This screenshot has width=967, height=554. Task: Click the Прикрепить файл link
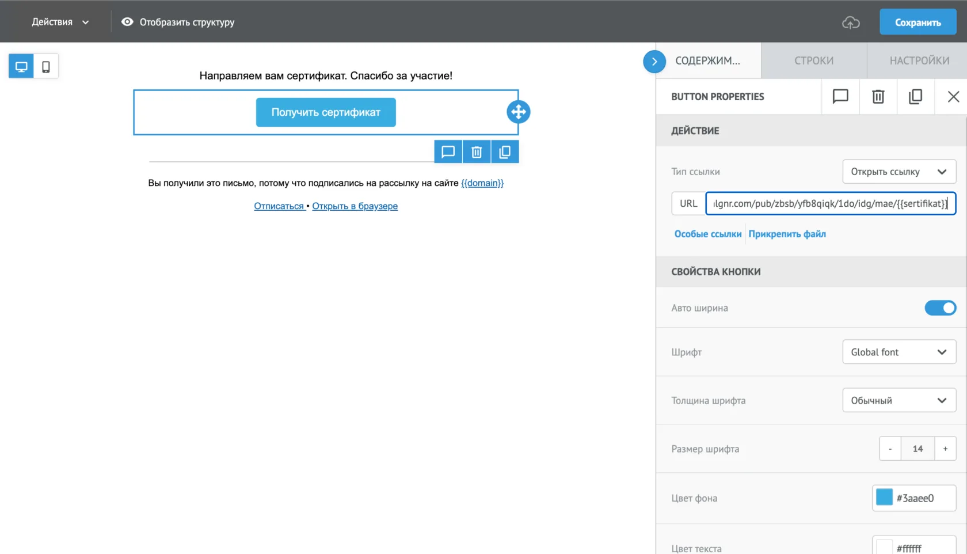point(787,234)
